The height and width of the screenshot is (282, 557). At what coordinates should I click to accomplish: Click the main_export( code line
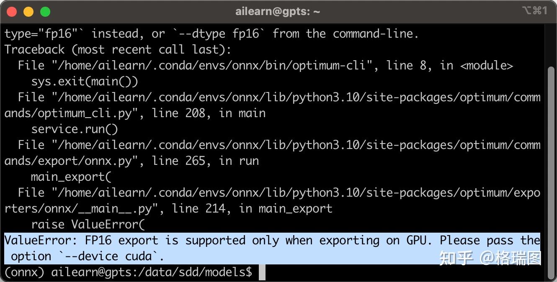click(x=71, y=177)
